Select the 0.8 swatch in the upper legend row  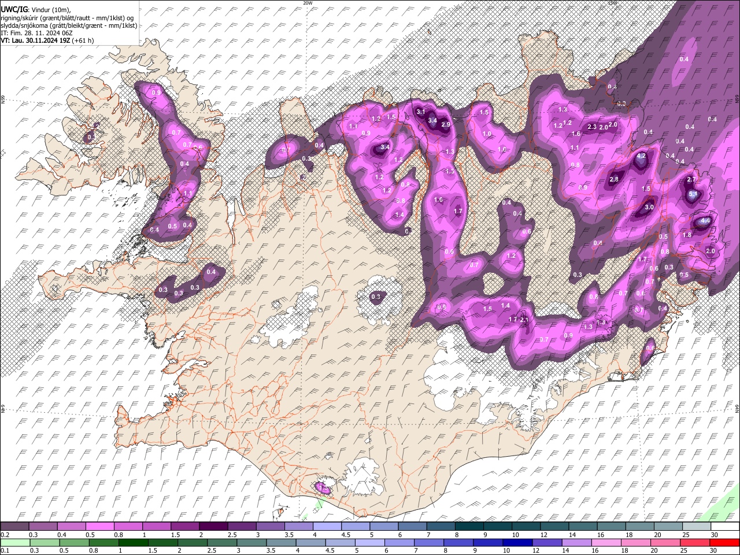128,527
